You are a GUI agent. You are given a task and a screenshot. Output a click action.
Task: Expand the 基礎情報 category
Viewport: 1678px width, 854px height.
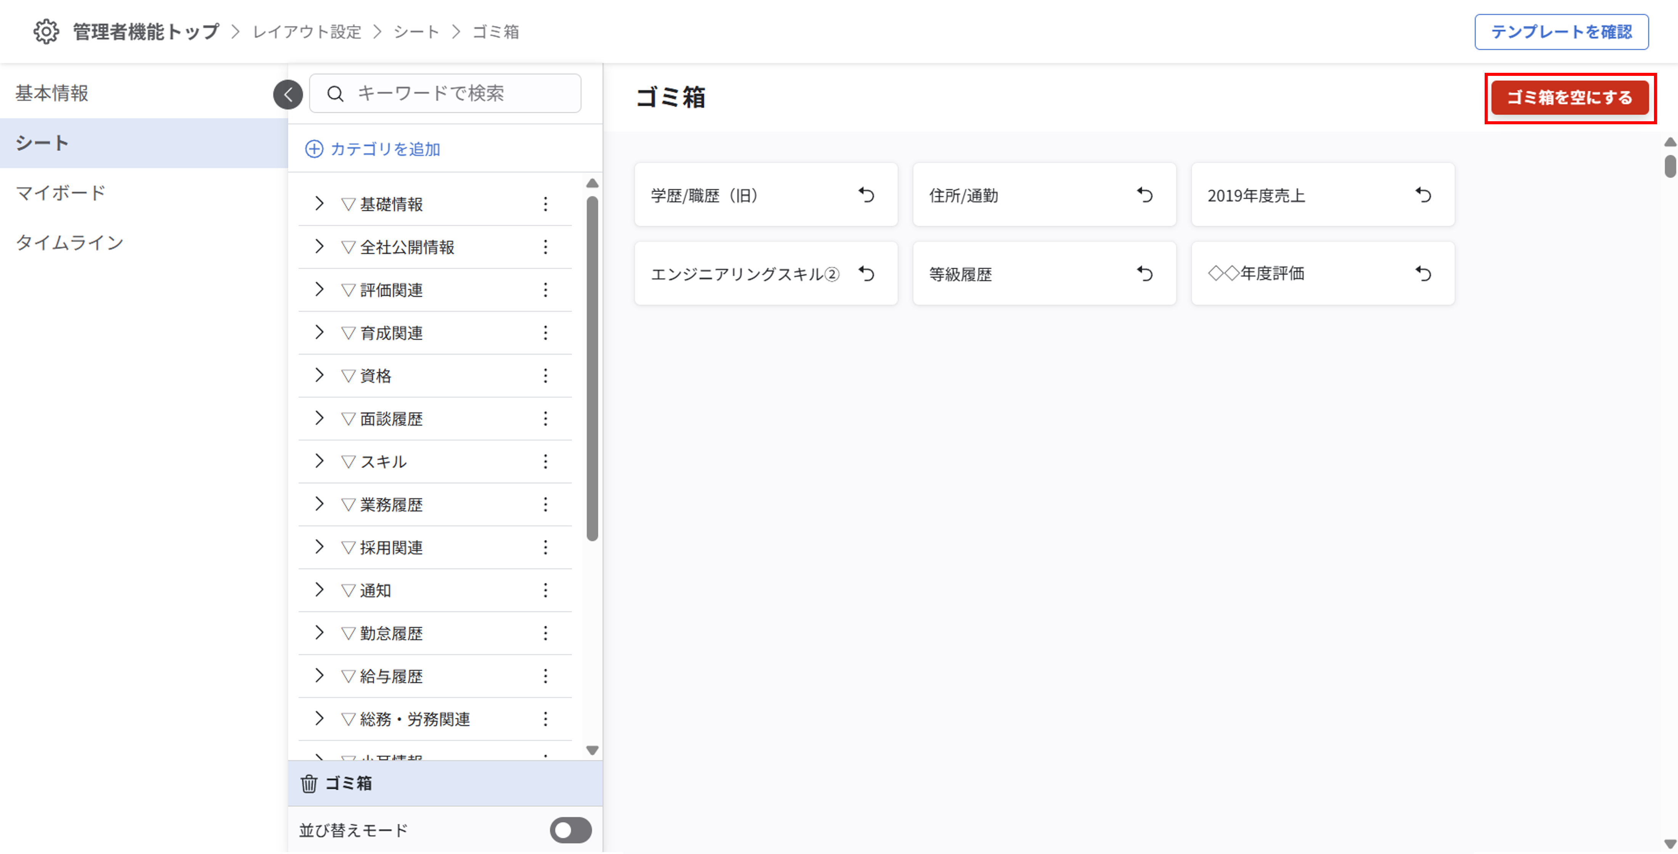pyautogui.click(x=319, y=203)
